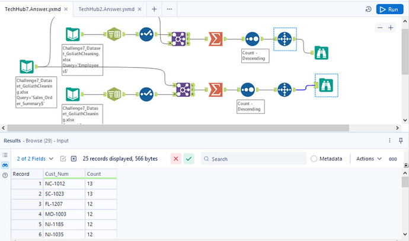Click the green checkmark filter toggle
This screenshot has height=241, width=409.
coord(188,159)
